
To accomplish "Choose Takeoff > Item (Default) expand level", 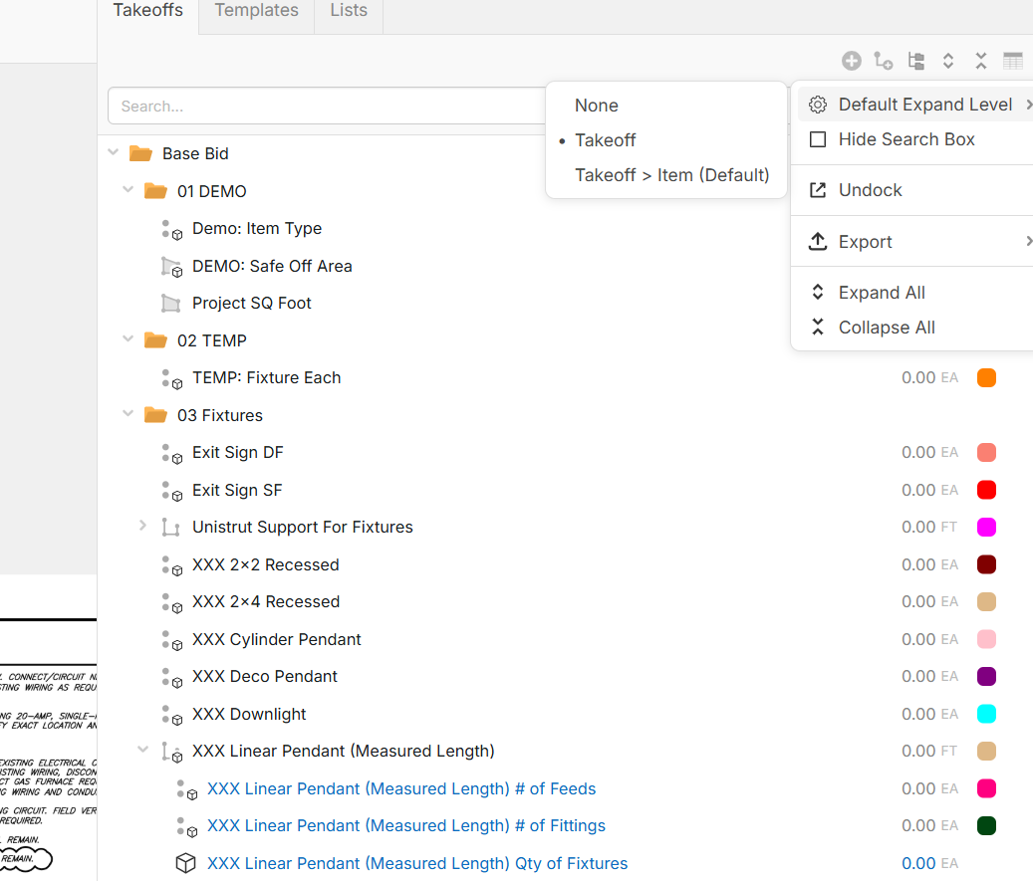I will click(671, 175).
